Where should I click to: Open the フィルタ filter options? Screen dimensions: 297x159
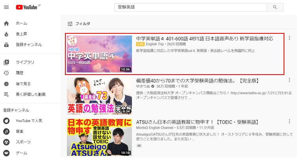[x=79, y=24]
